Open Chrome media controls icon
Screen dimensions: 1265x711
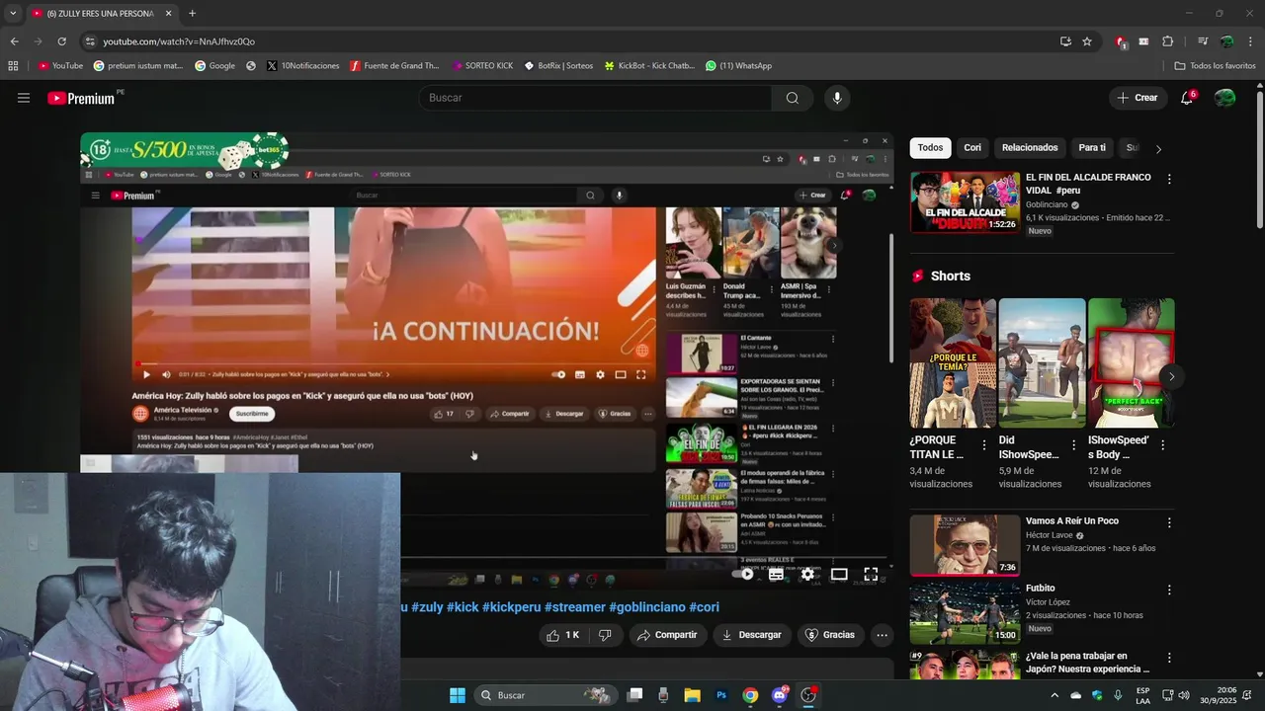click(1203, 41)
